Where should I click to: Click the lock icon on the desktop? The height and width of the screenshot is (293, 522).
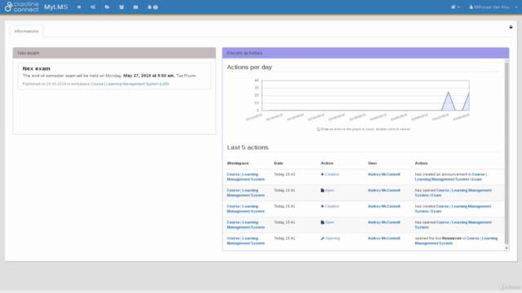pyautogui.click(x=511, y=27)
